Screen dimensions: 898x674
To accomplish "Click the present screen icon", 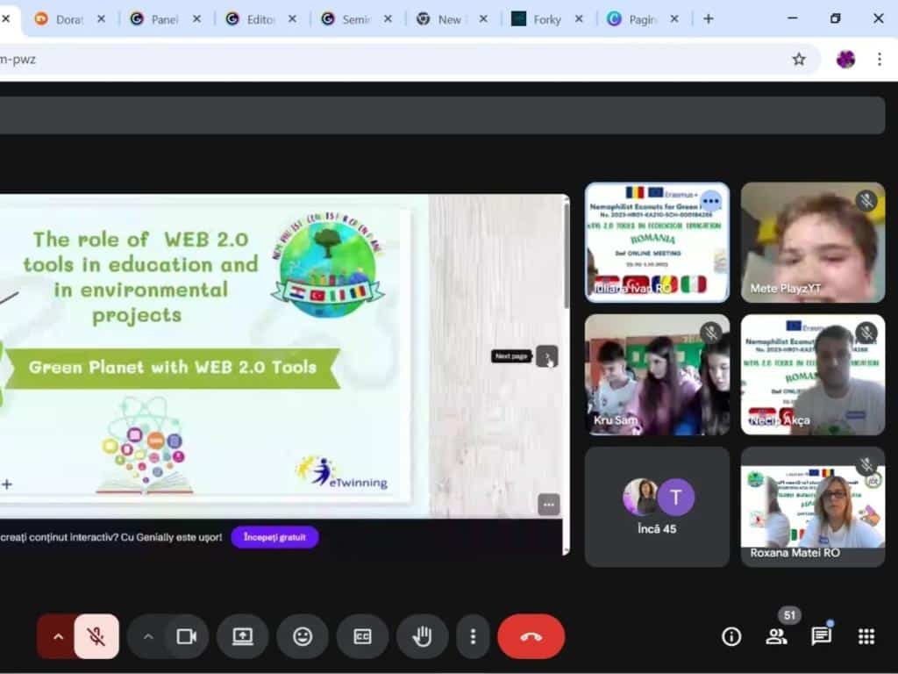I will [x=243, y=637].
